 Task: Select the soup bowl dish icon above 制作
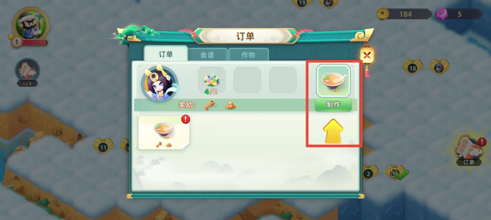(x=333, y=81)
